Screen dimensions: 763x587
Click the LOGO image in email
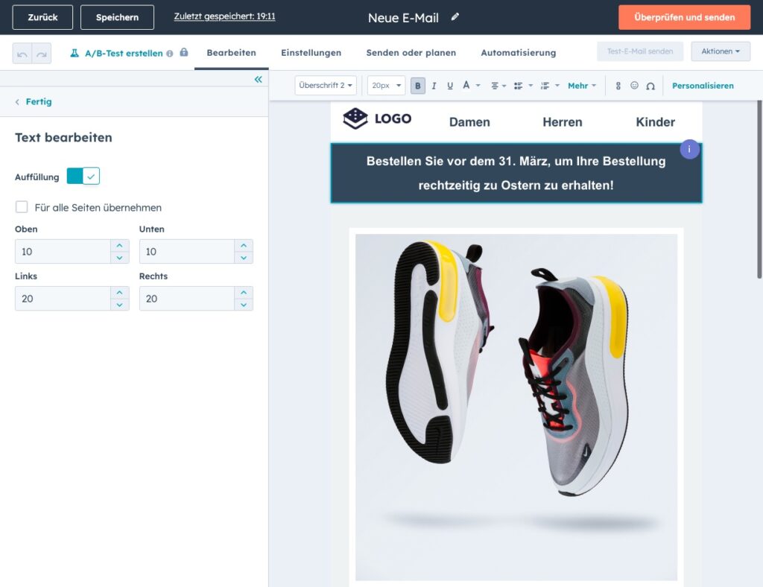coord(377,118)
